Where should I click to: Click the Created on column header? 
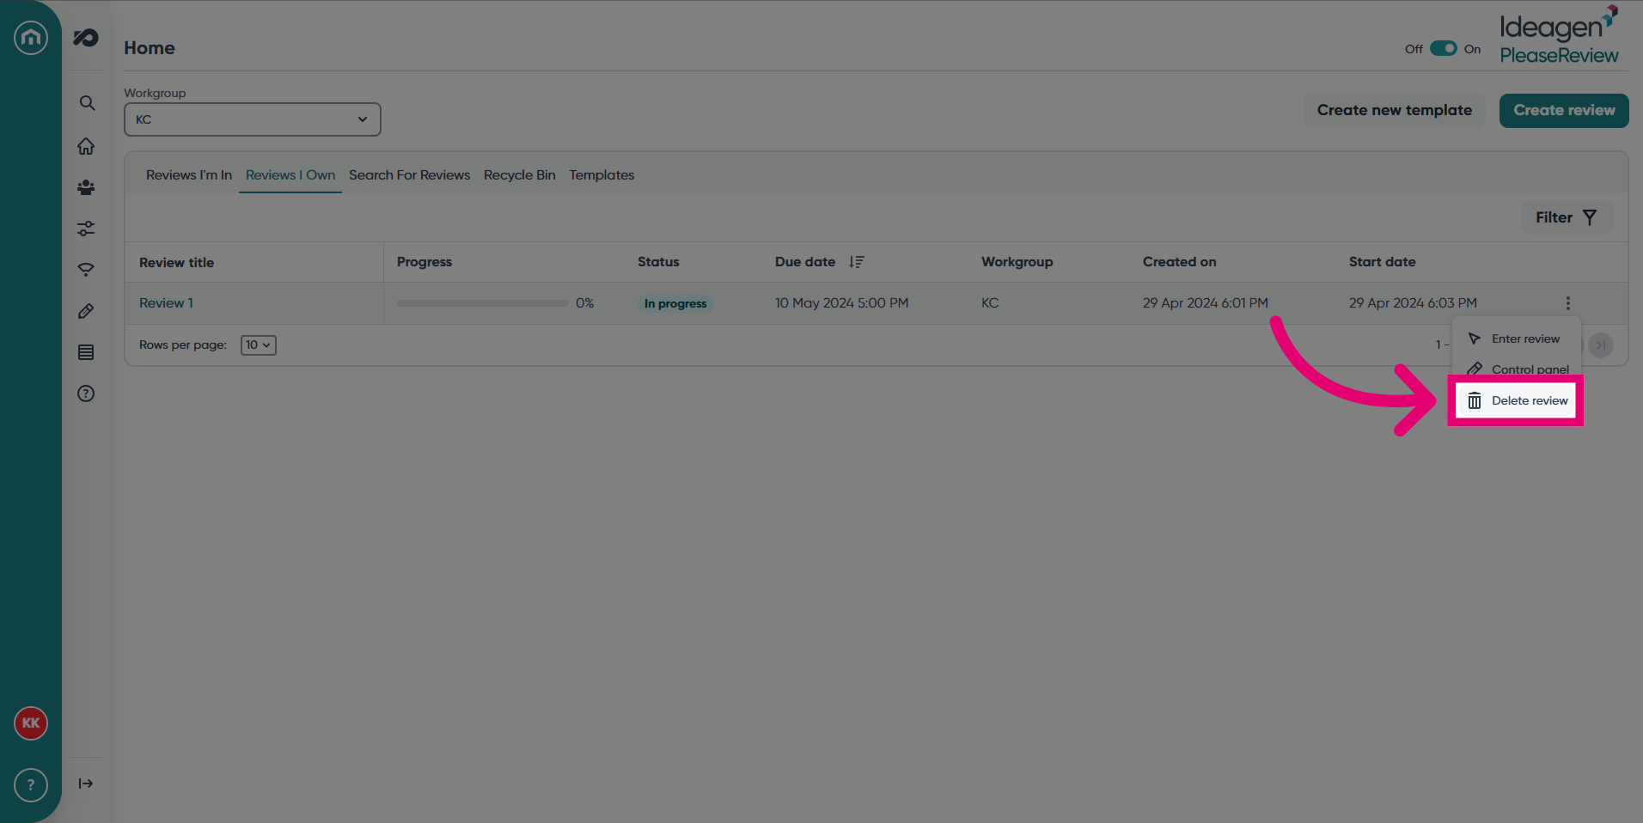point(1180,262)
